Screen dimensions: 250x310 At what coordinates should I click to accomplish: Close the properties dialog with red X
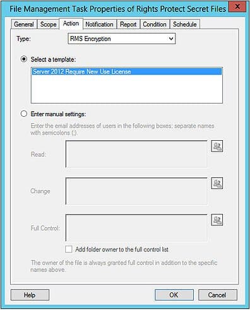click(237, 6)
